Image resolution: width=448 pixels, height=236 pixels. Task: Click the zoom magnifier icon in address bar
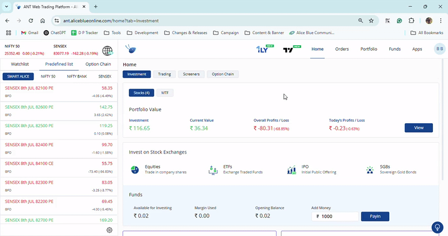pyautogui.click(x=361, y=21)
